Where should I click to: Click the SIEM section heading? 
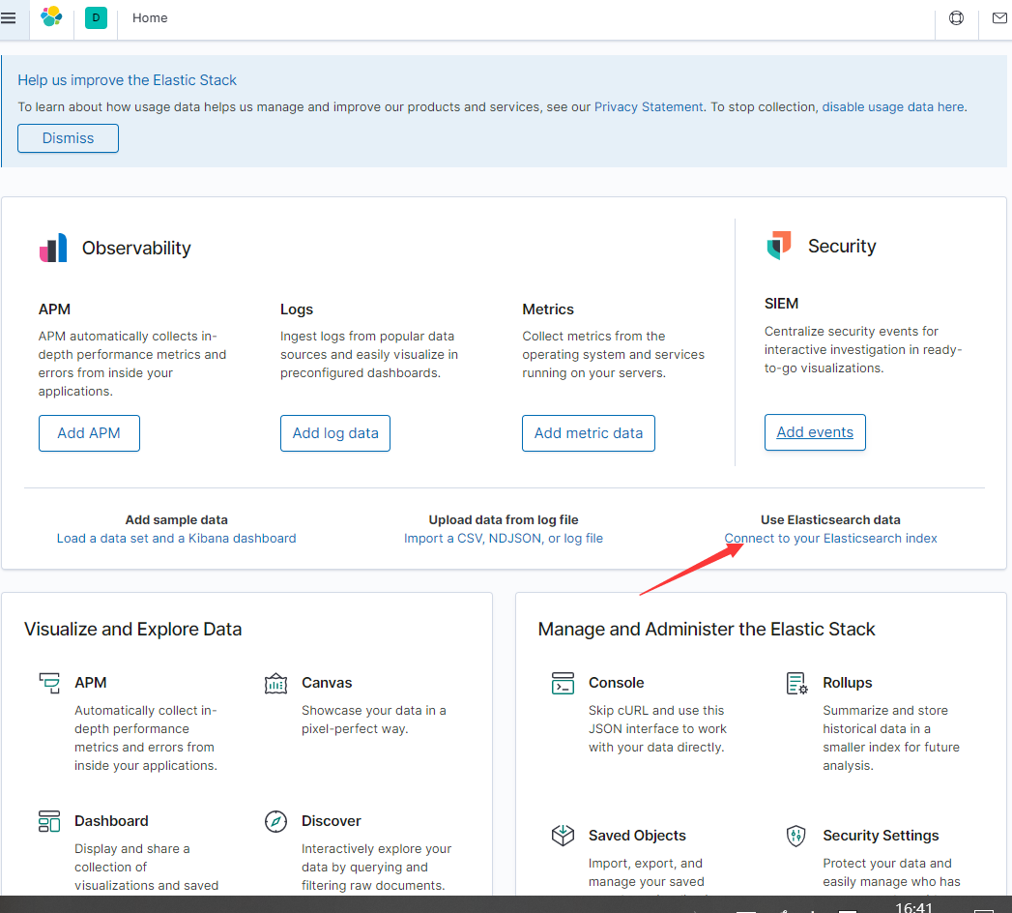pos(781,304)
